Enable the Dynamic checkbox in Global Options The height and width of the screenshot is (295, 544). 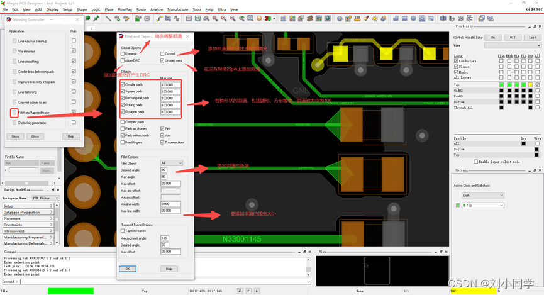pyautogui.click(x=123, y=54)
